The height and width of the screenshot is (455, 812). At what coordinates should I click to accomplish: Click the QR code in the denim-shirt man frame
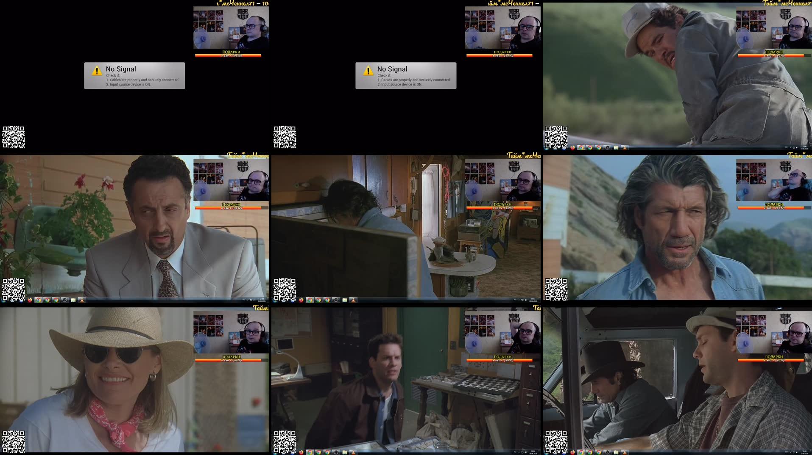(x=556, y=290)
